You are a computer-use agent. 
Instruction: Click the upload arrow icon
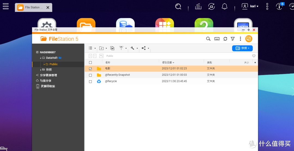click(x=121, y=48)
